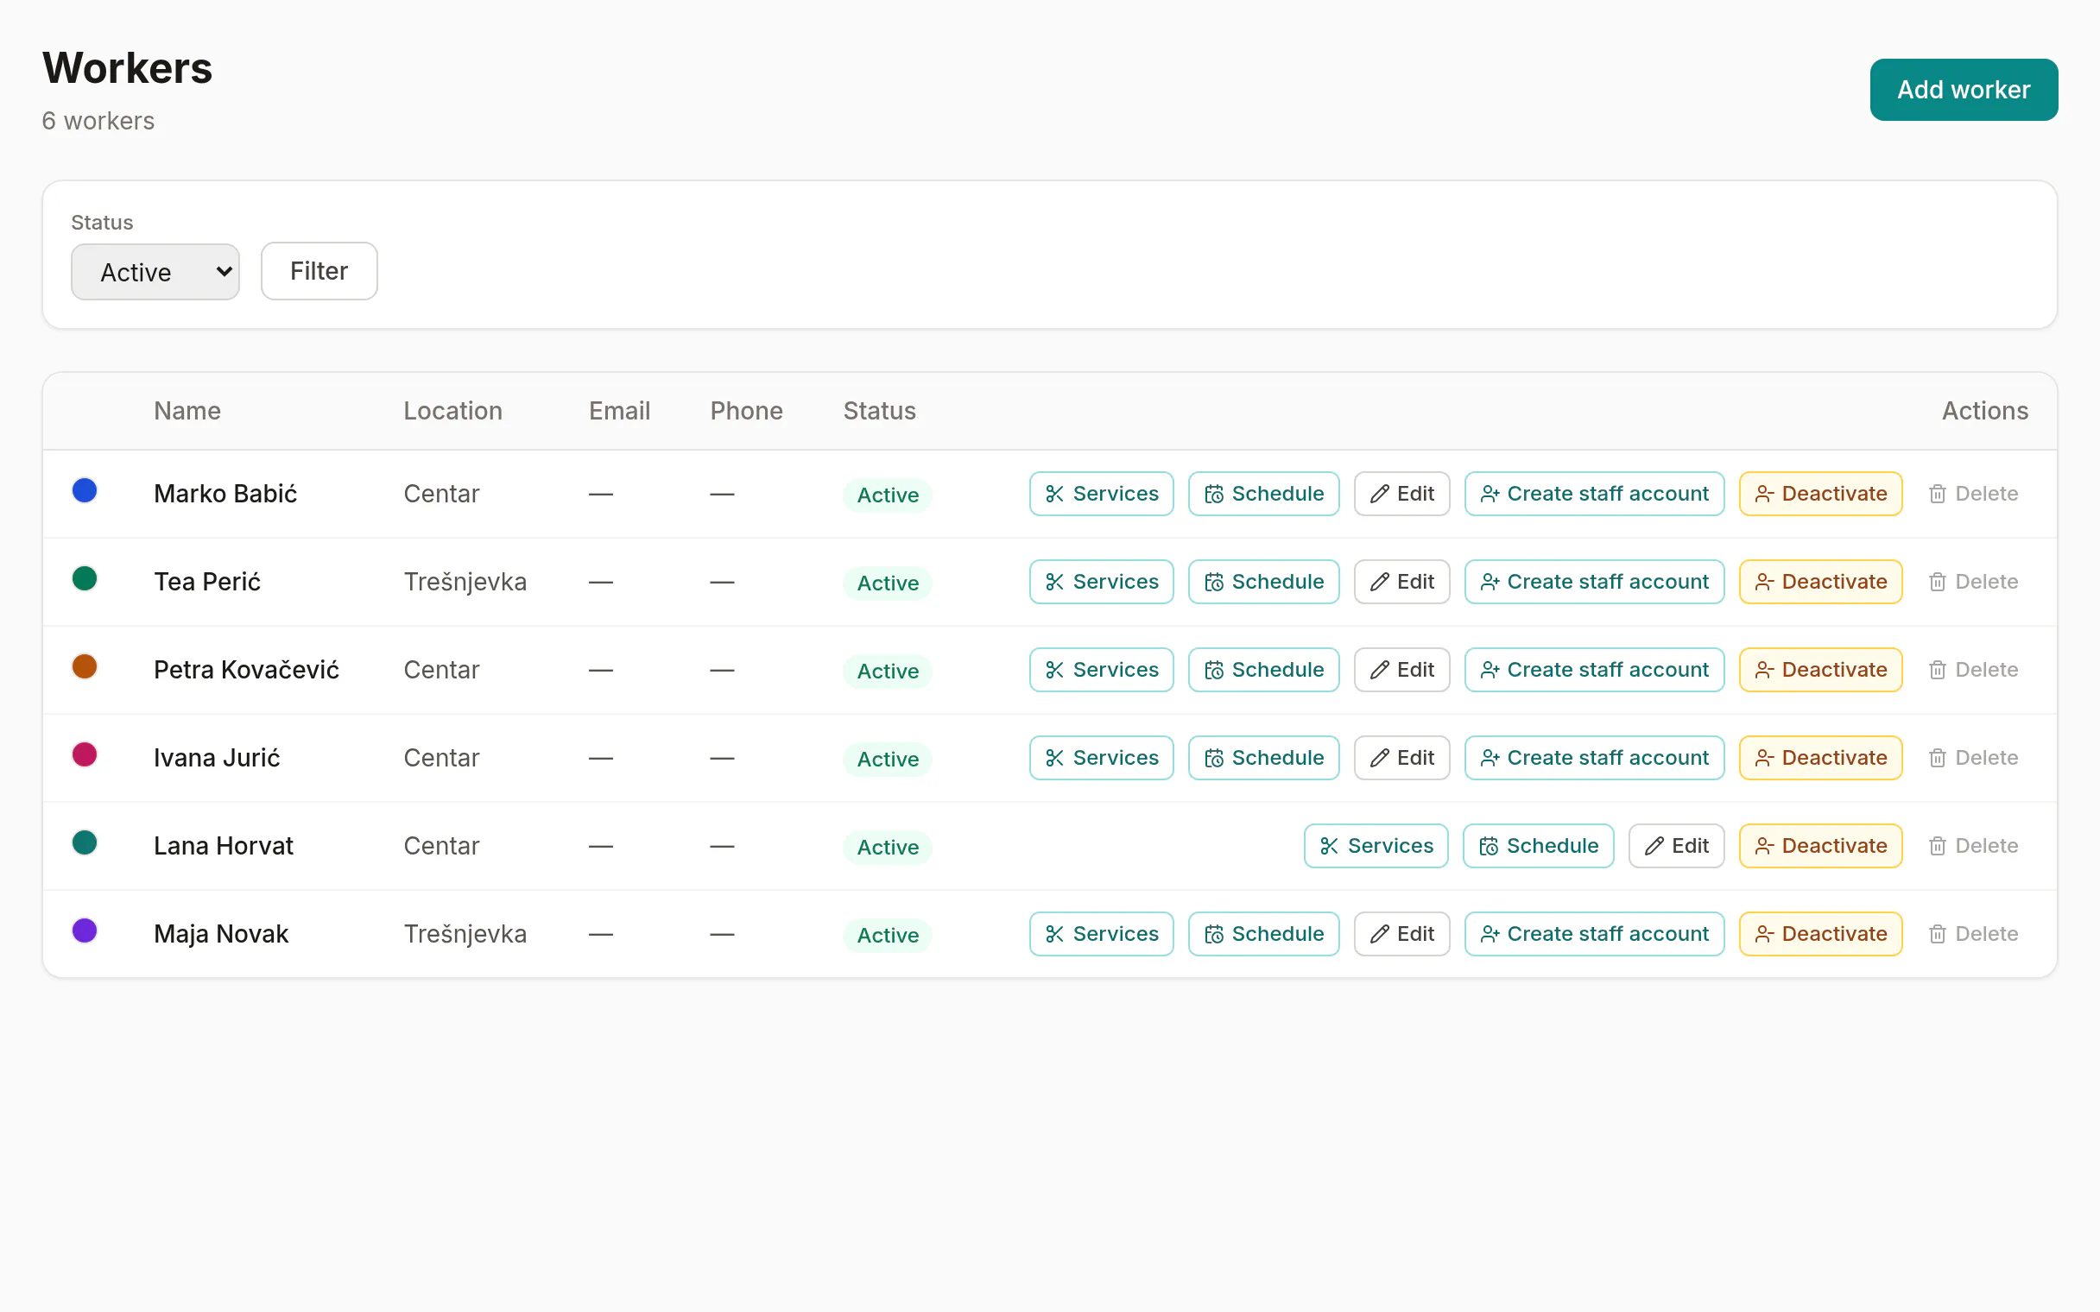The image size is (2100, 1312).
Task: Delete worker Petra Kovačević
Action: [1973, 670]
